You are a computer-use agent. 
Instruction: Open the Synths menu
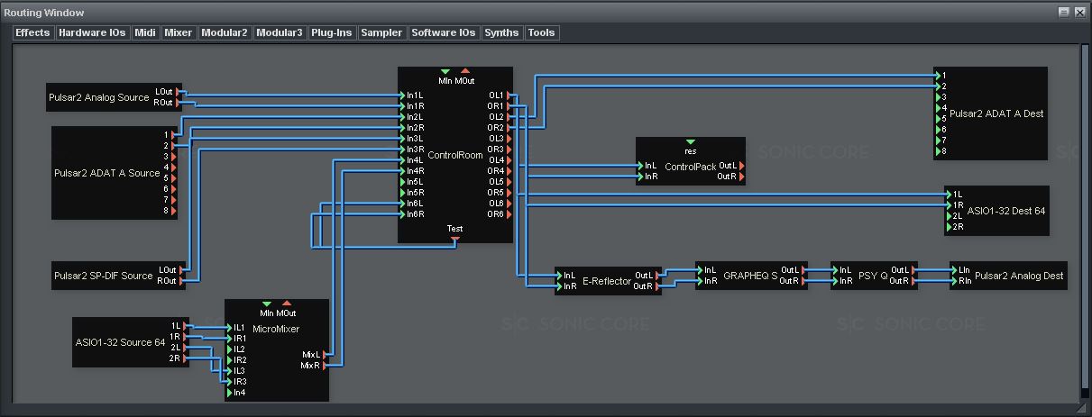[501, 32]
